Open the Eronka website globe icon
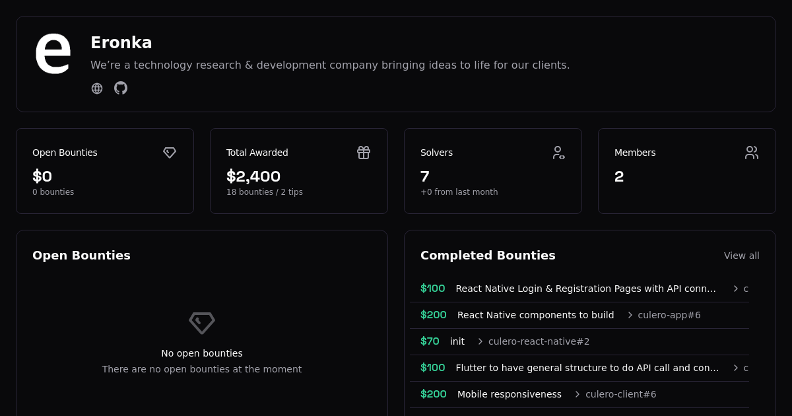 click(x=97, y=88)
